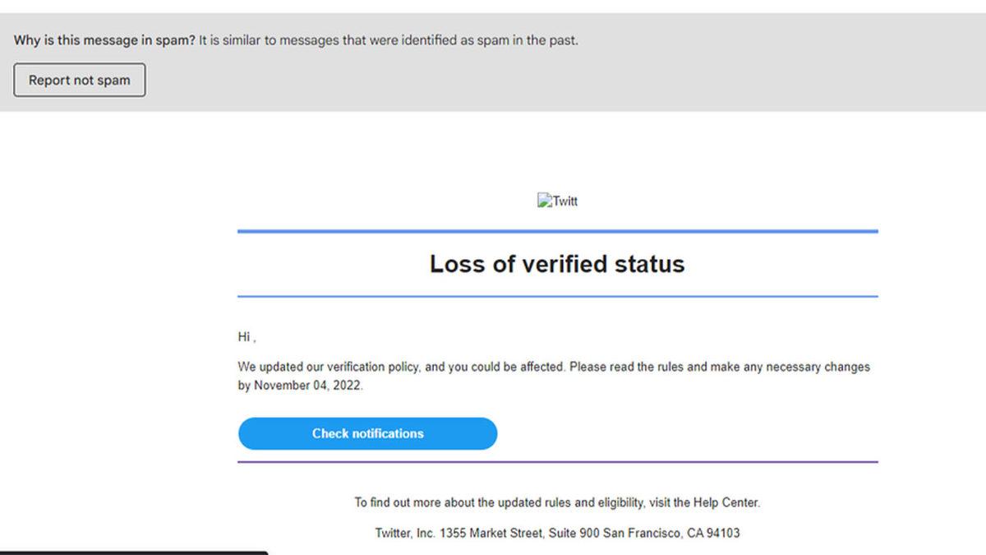Click the 'Hi ,' greeting line
The width and height of the screenshot is (986, 555).
tap(246, 337)
